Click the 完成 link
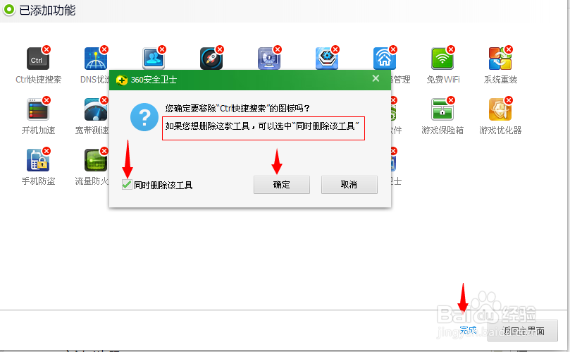 [468, 330]
